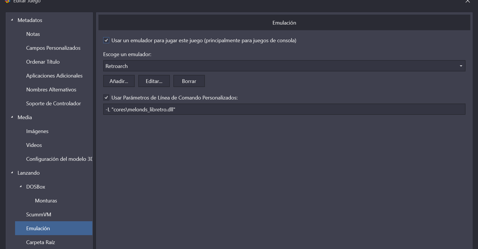Open the Monturas section

click(46, 201)
